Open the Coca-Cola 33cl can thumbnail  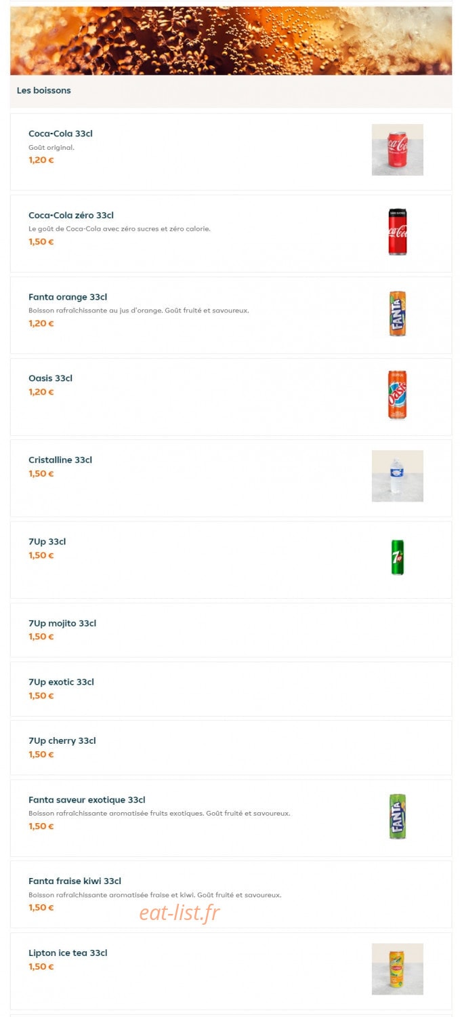click(x=397, y=150)
